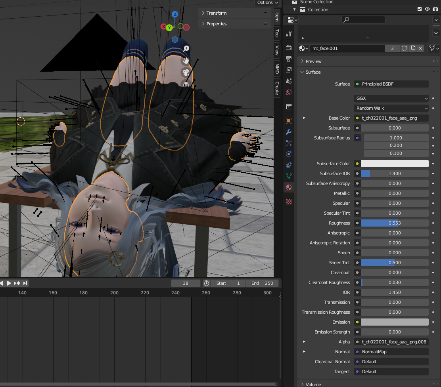The height and width of the screenshot is (387, 441).
Task: Jump to the next keyframe
Action: click(x=17, y=283)
